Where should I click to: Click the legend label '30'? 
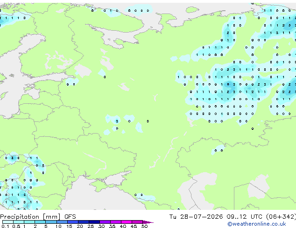101,226
